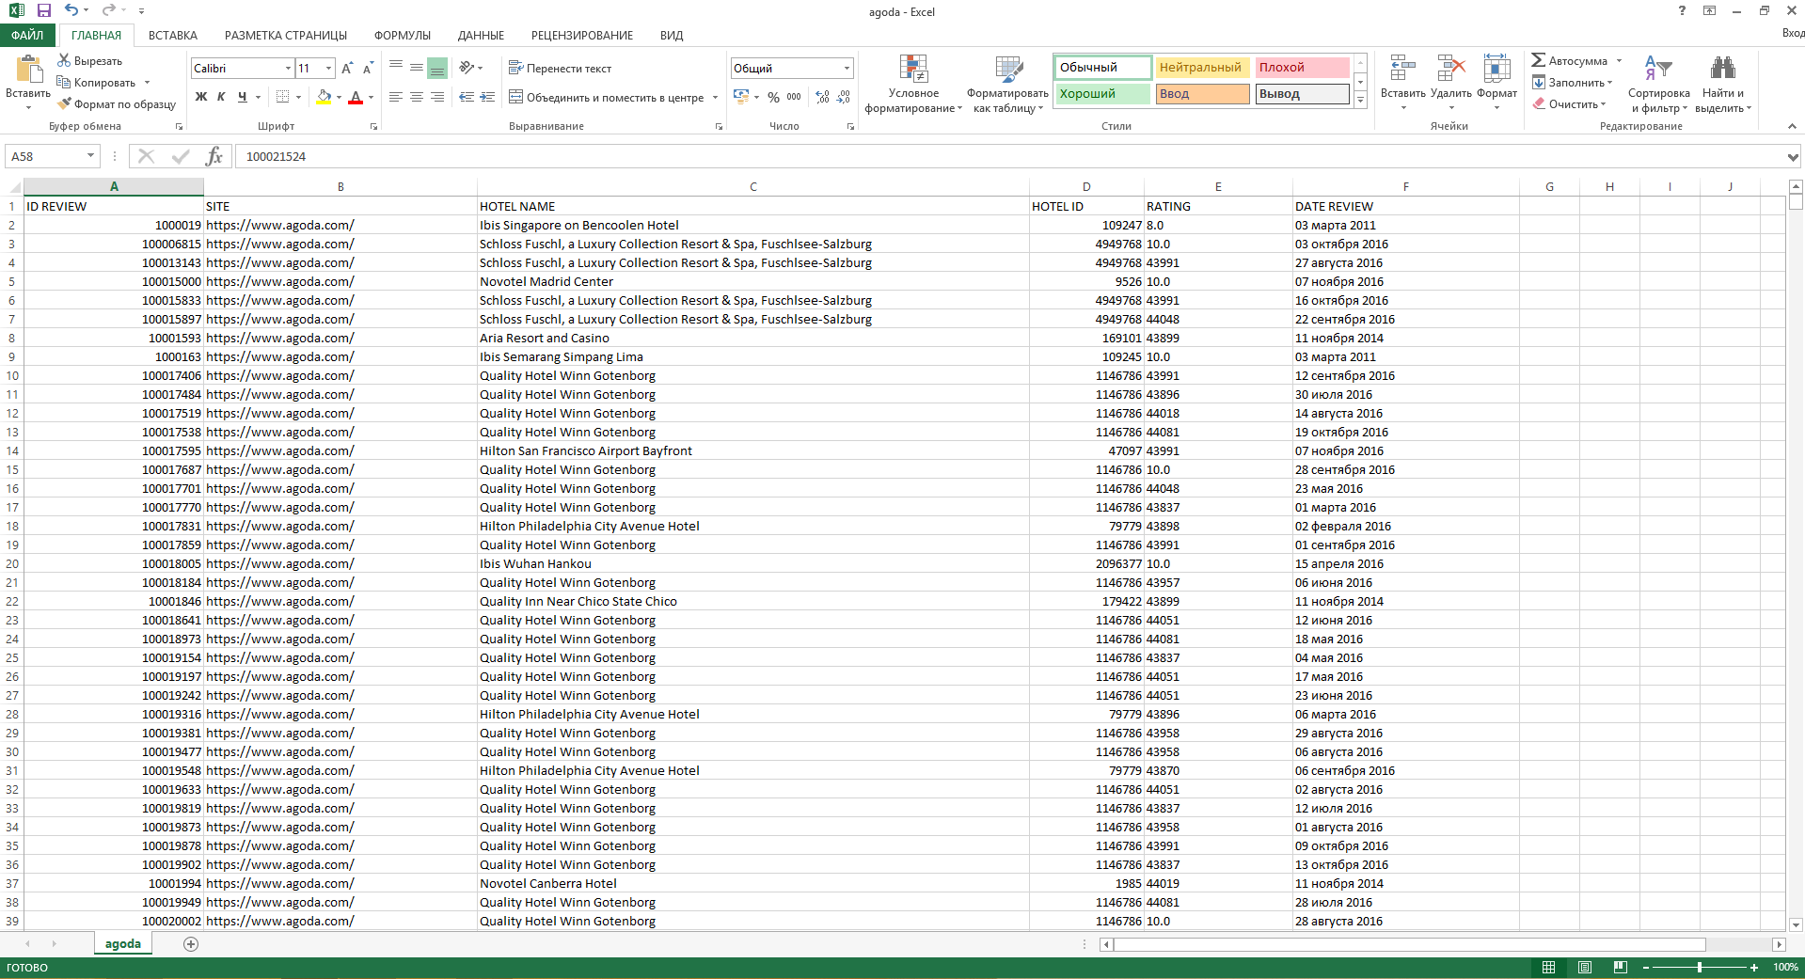Open Conditional Formatting (Условное форматирование)
1805x979 pixels.
[x=913, y=84]
